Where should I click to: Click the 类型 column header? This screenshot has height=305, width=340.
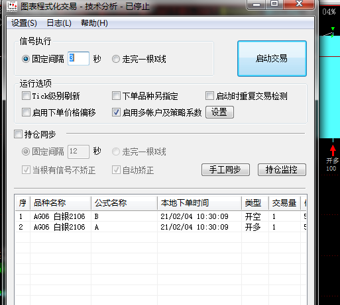pyautogui.click(x=255, y=203)
